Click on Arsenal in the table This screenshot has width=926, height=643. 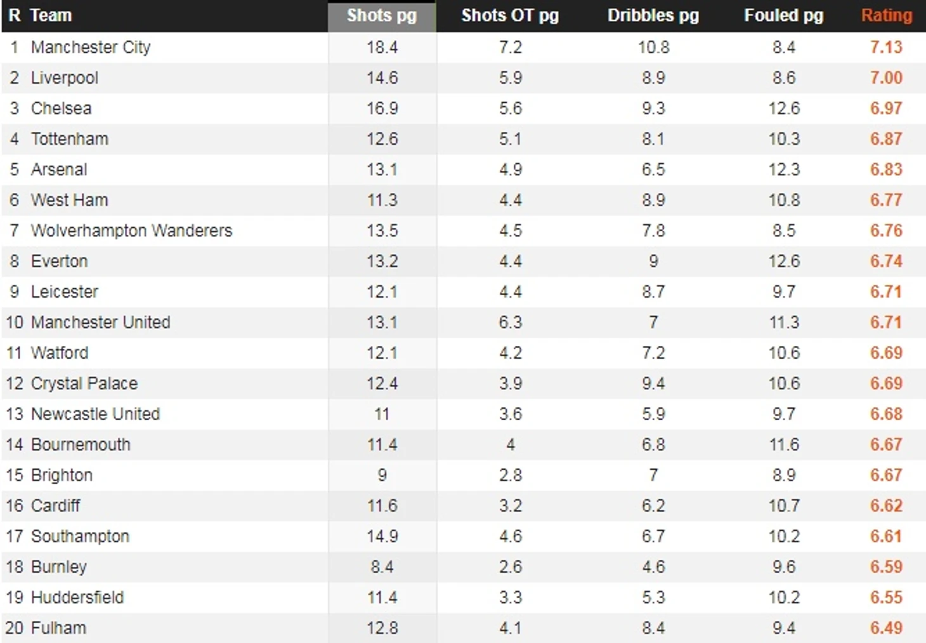(x=59, y=169)
